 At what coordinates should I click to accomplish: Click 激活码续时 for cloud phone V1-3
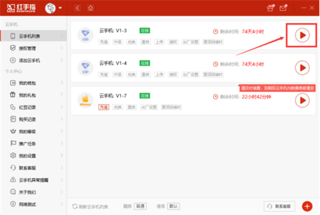[213, 42]
